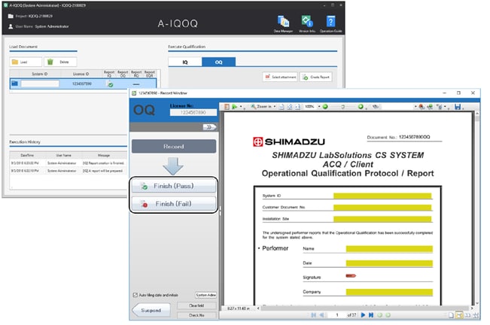Switch to the IQ tab
Screen dimensions: 490x325
[185, 62]
